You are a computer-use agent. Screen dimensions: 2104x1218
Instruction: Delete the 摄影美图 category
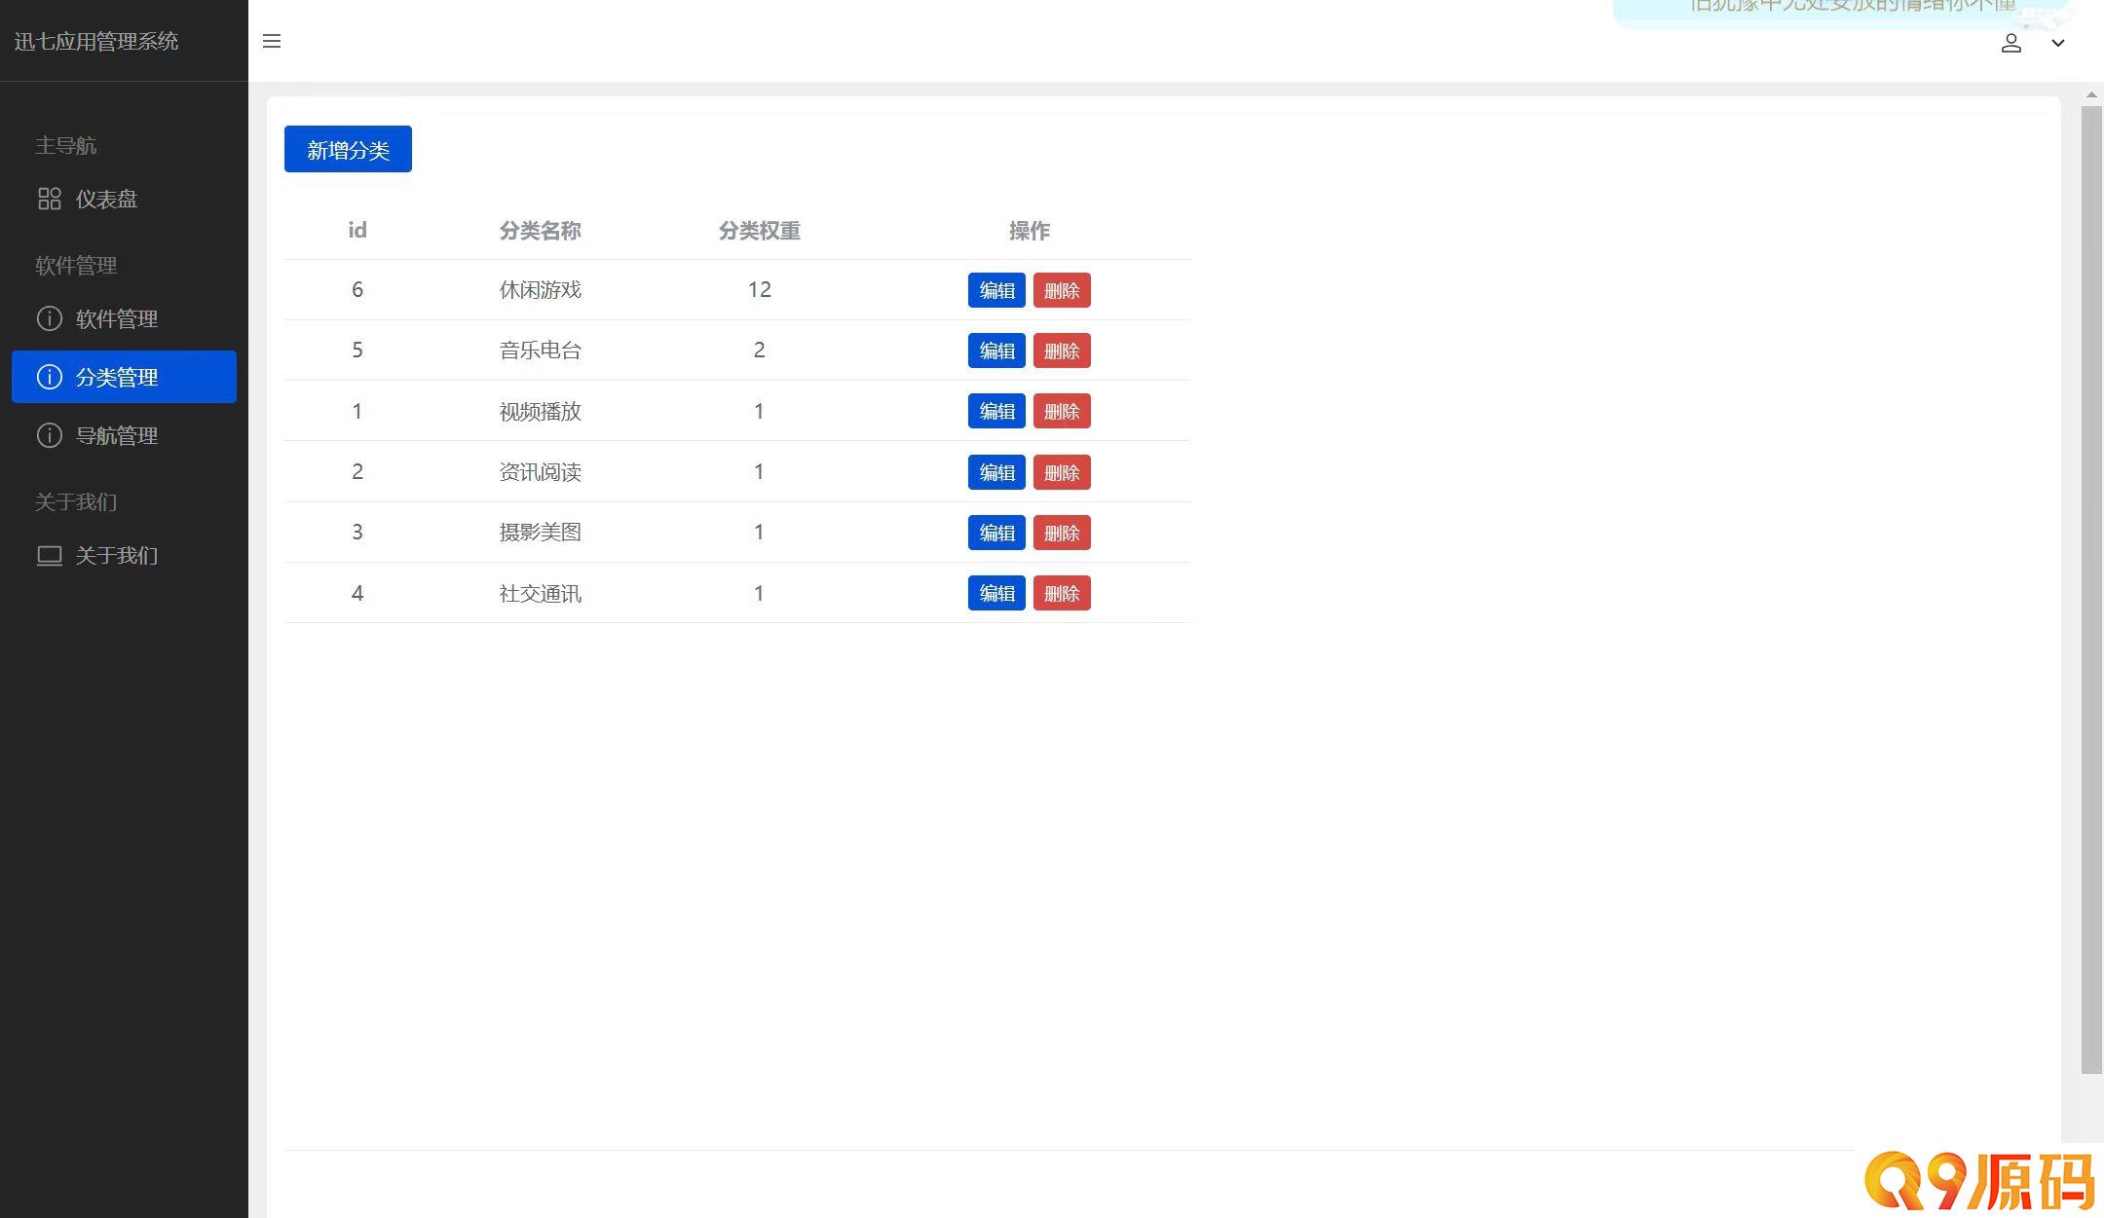(x=1062, y=533)
